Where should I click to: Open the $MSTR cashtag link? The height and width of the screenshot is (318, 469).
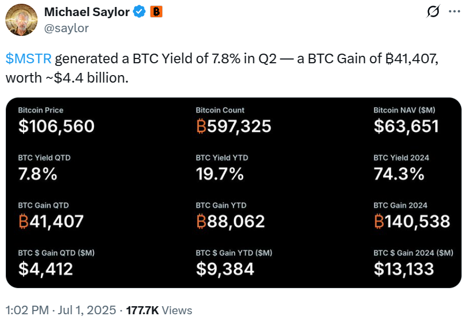[29, 58]
